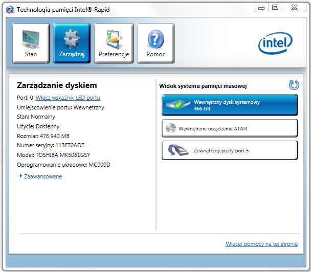The image size is (311, 272).
Task: Select Zewnętrzny pusty port 5
Action: coord(230,150)
